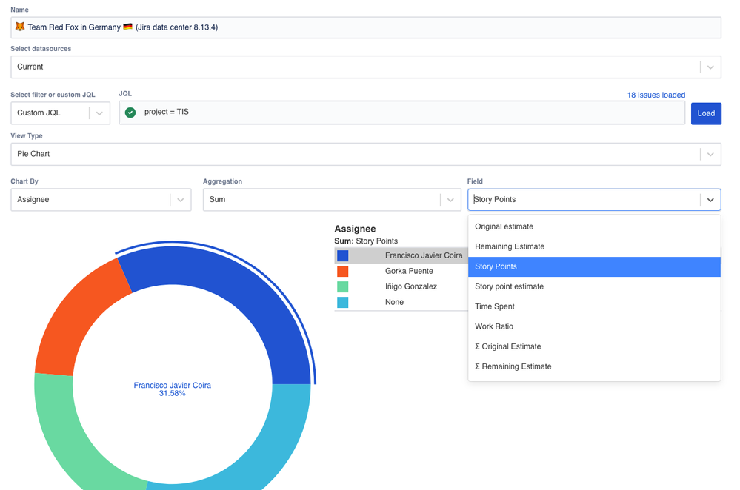The height and width of the screenshot is (490, 740).
Task: Choose Time Spent option
Action: 594,306
